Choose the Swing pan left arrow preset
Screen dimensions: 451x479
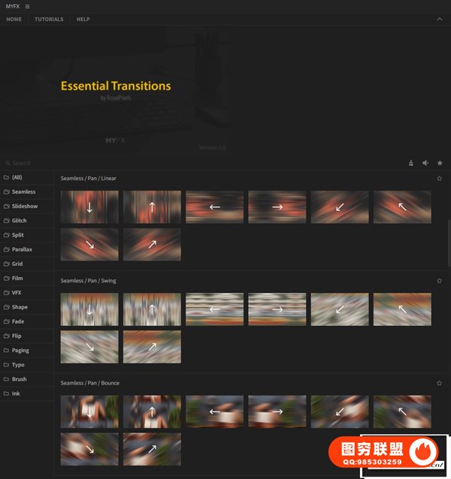point(214,309)
